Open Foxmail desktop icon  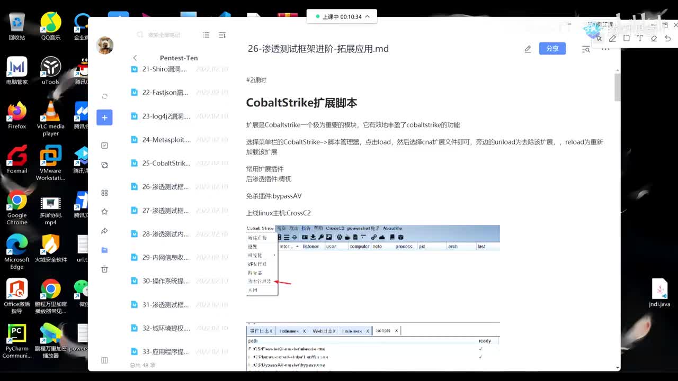tap(17, 160)
